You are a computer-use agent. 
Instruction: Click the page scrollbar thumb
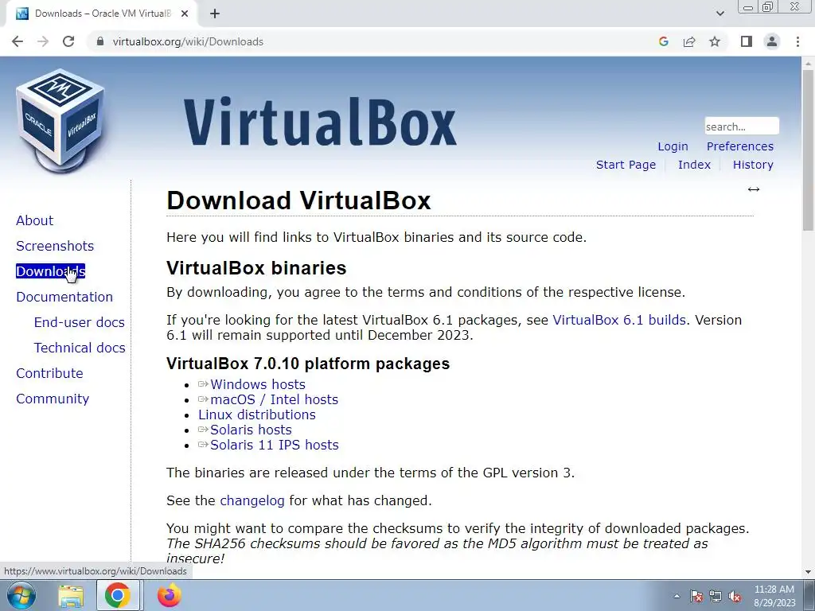pos(808,150)
